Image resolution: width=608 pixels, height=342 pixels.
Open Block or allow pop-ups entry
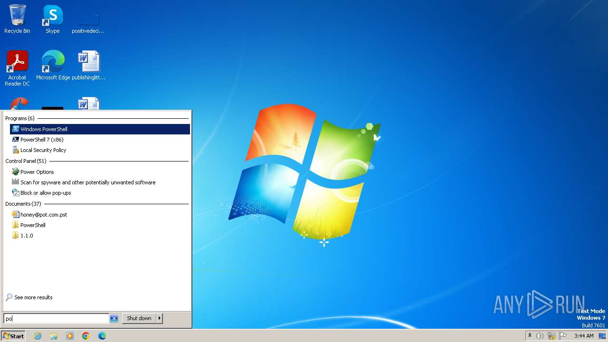tap(100, 193)
